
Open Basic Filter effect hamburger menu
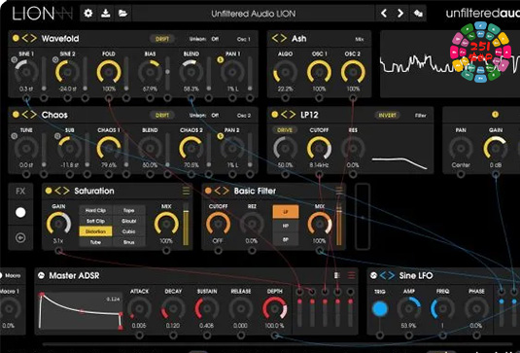coord(339,191)
